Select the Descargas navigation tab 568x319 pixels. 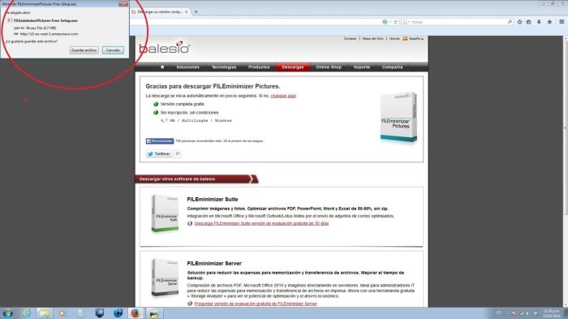pos(292,67)
